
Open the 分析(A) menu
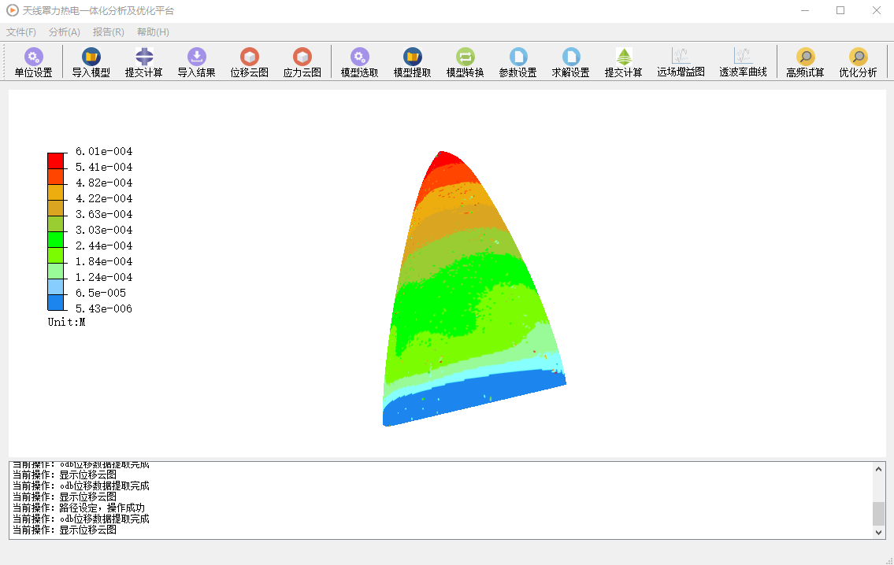[65, 32]
